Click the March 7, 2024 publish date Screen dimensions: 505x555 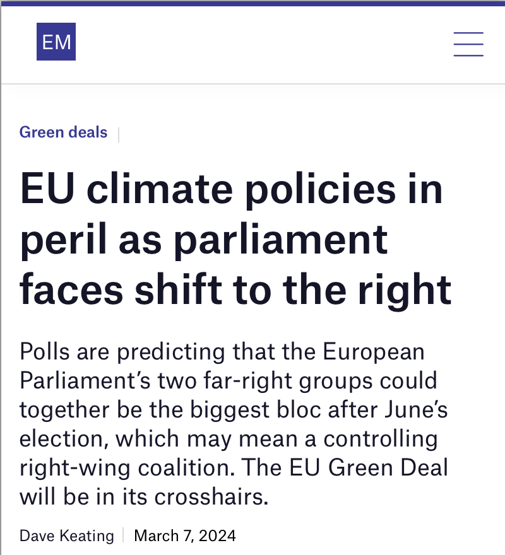click(184, 535)
